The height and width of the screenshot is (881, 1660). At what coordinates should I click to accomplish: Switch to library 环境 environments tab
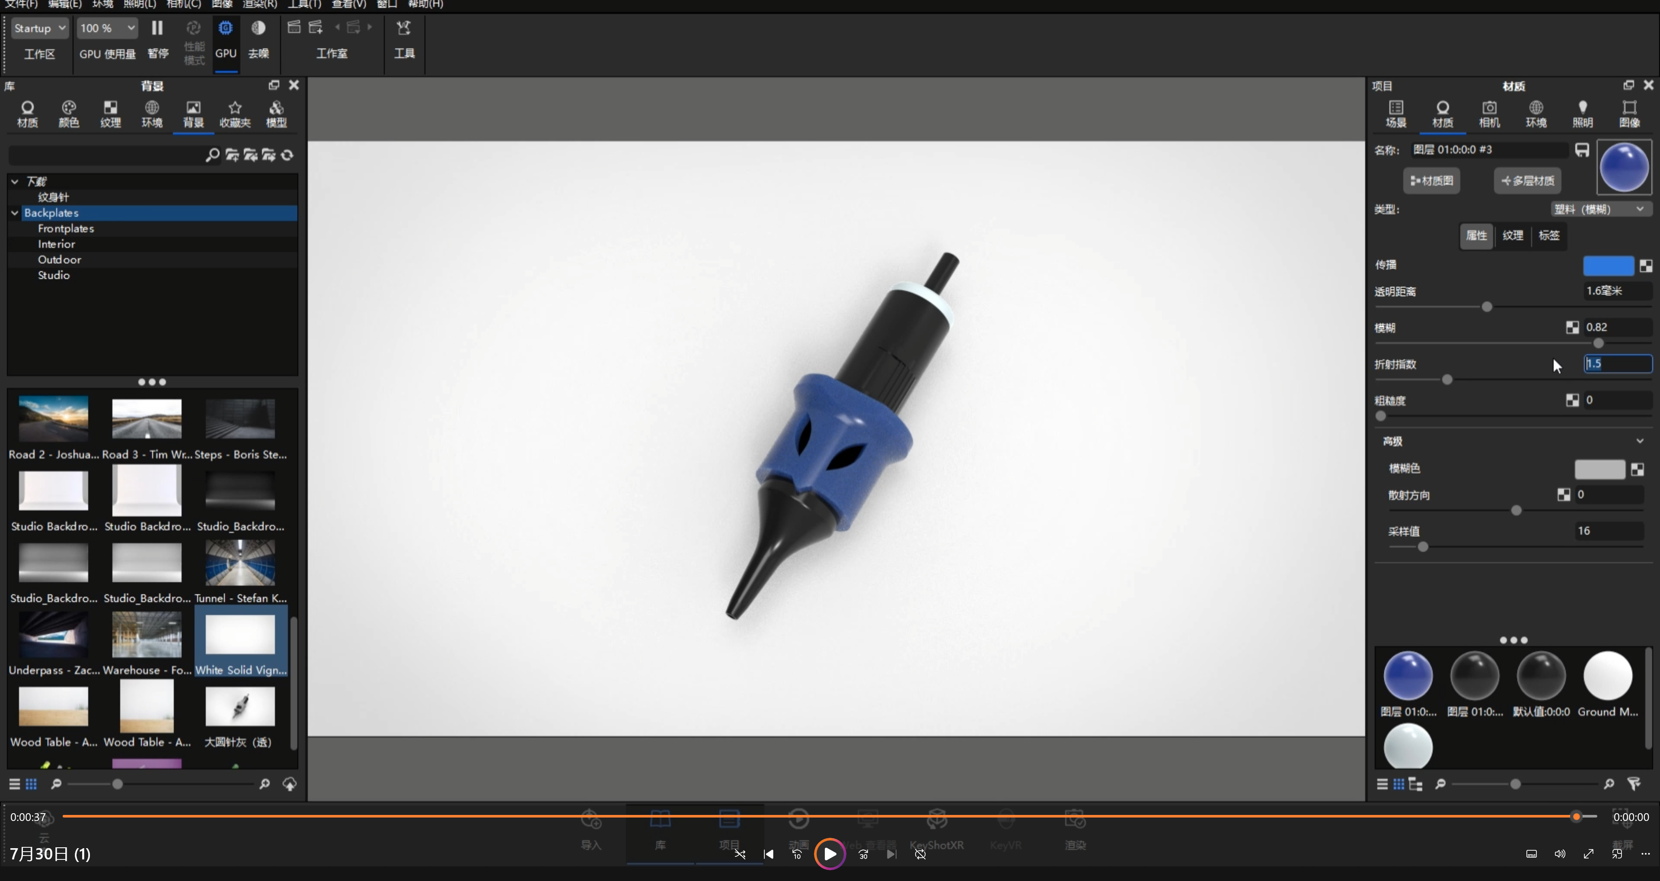(x=152, y=114)
